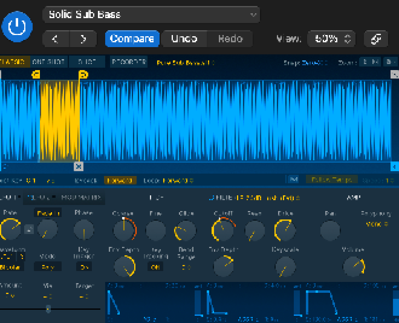Click the crossfade X marker icon
Viewport: 399px width, 323px height.
79,166
